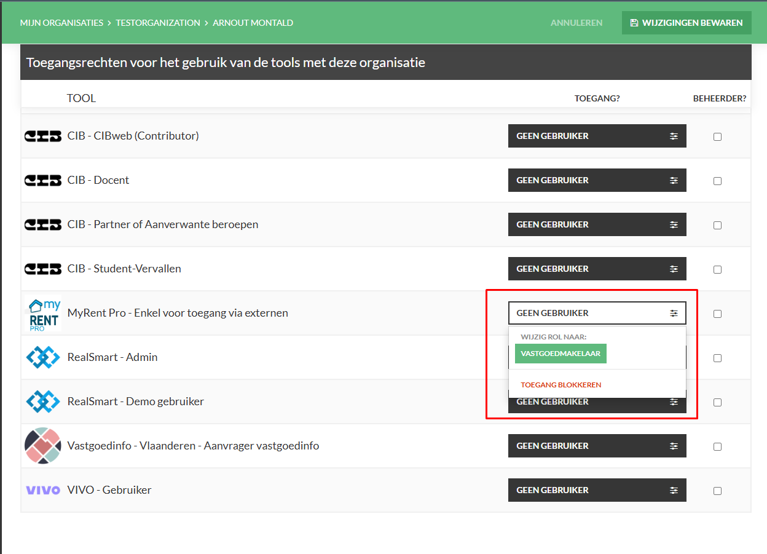Click the Arnout Montald breadcrumb
The image size is (767, 554).
coord(253,23)
